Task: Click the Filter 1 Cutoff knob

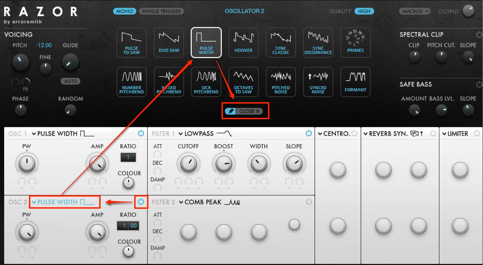Action: click(188, 164)
